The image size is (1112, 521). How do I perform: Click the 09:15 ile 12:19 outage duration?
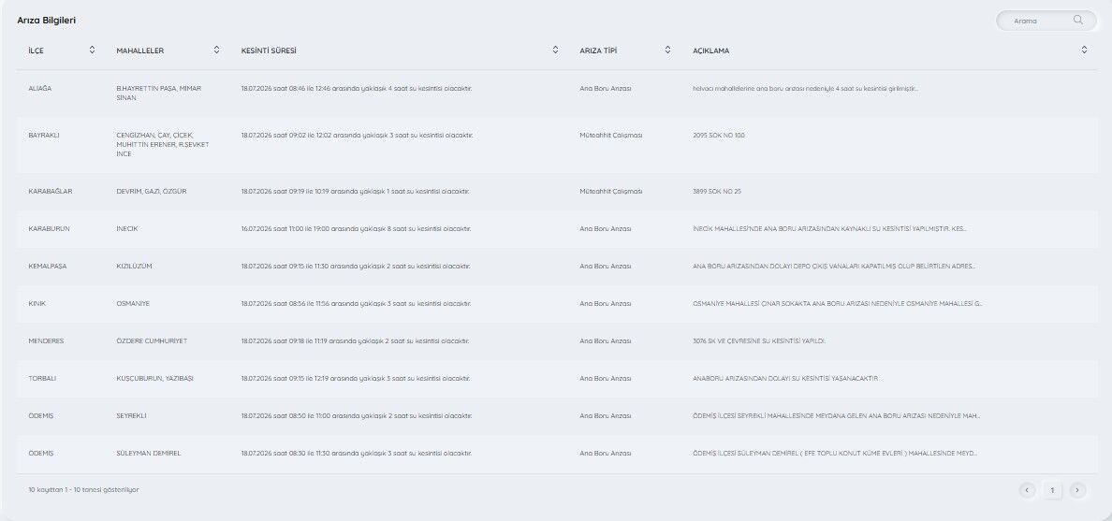click(x=356, y=379)
